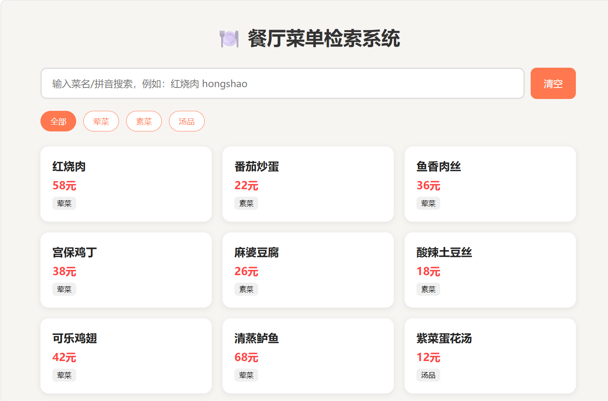Select the 26元 price
The image size is (608, 401).
click(246, 272)
